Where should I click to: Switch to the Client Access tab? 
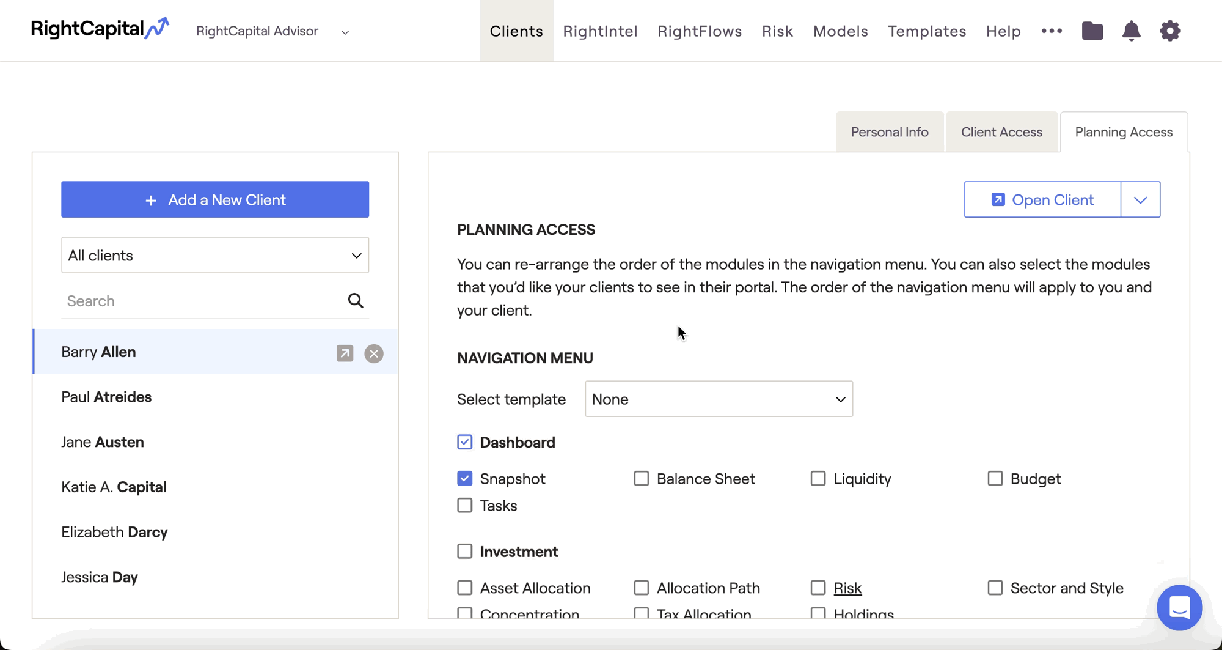coord(1001,132)
